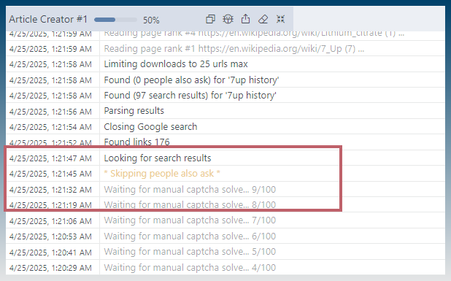Click the timestamp '4/25/2025, 1:20:41 AM'
Image resolution: width=451 pixels, height=281 pixels.
[x=50, y=253]
